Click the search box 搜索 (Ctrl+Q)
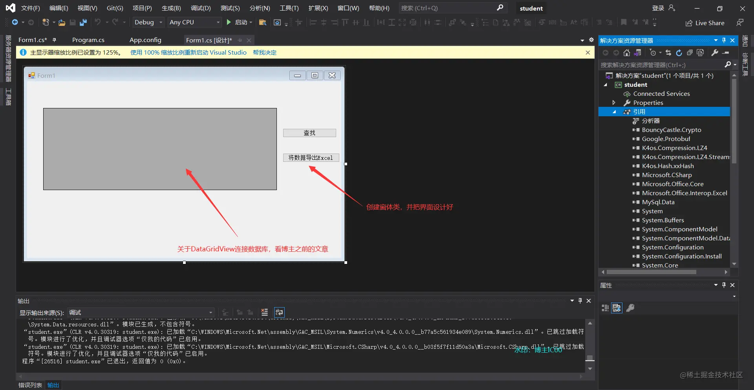The image size is (754, 390). point(452,8)
